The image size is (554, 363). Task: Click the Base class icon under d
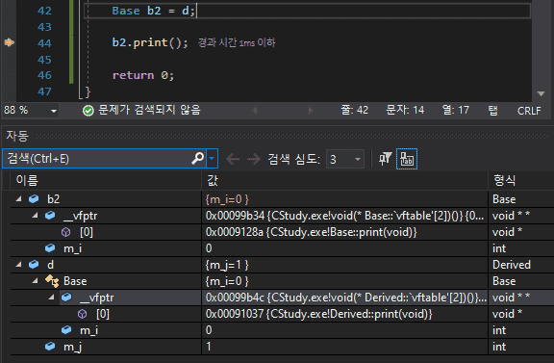(52, 281)
